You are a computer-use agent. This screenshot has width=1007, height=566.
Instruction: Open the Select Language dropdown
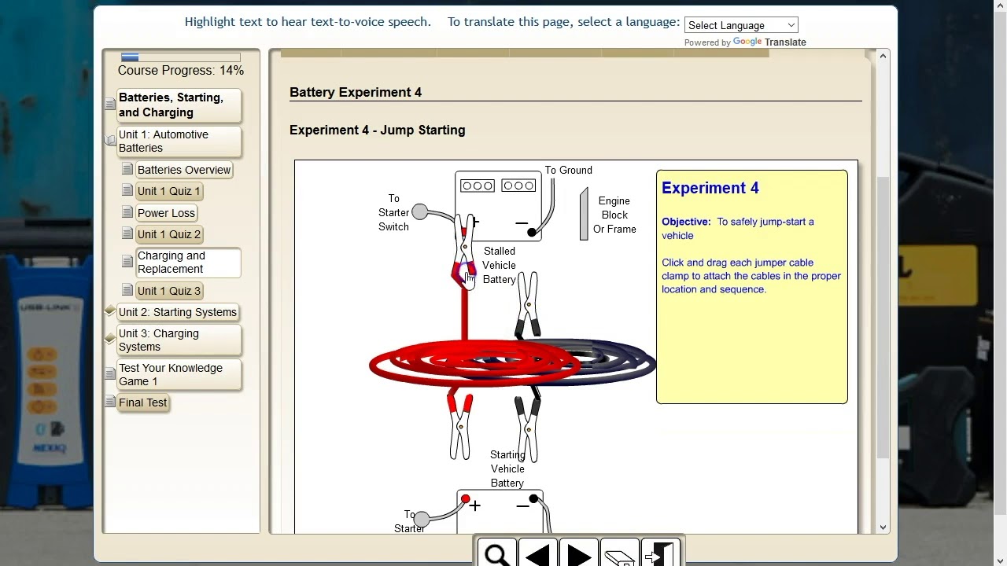tap(741, 25)
